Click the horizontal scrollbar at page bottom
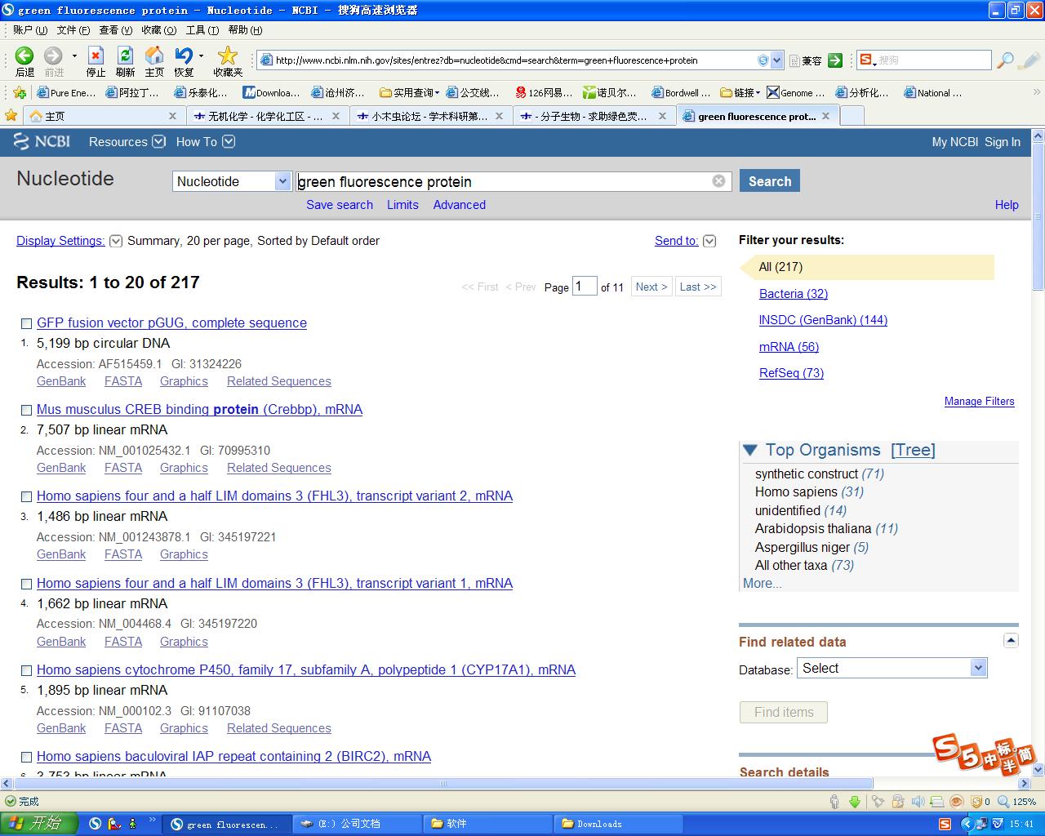The image size is (1045, 836). coord(443,784)
